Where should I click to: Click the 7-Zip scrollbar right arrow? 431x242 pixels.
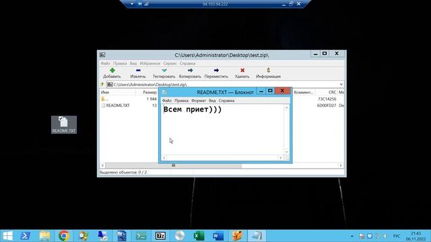click(341, 165)
